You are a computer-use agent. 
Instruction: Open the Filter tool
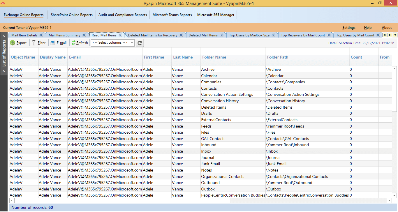point(39,43)
